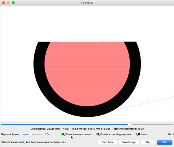The height and width of the screenshot is (147, 174).
Task: Click the Playback Speed slider knob
Action: coord(30,134)
